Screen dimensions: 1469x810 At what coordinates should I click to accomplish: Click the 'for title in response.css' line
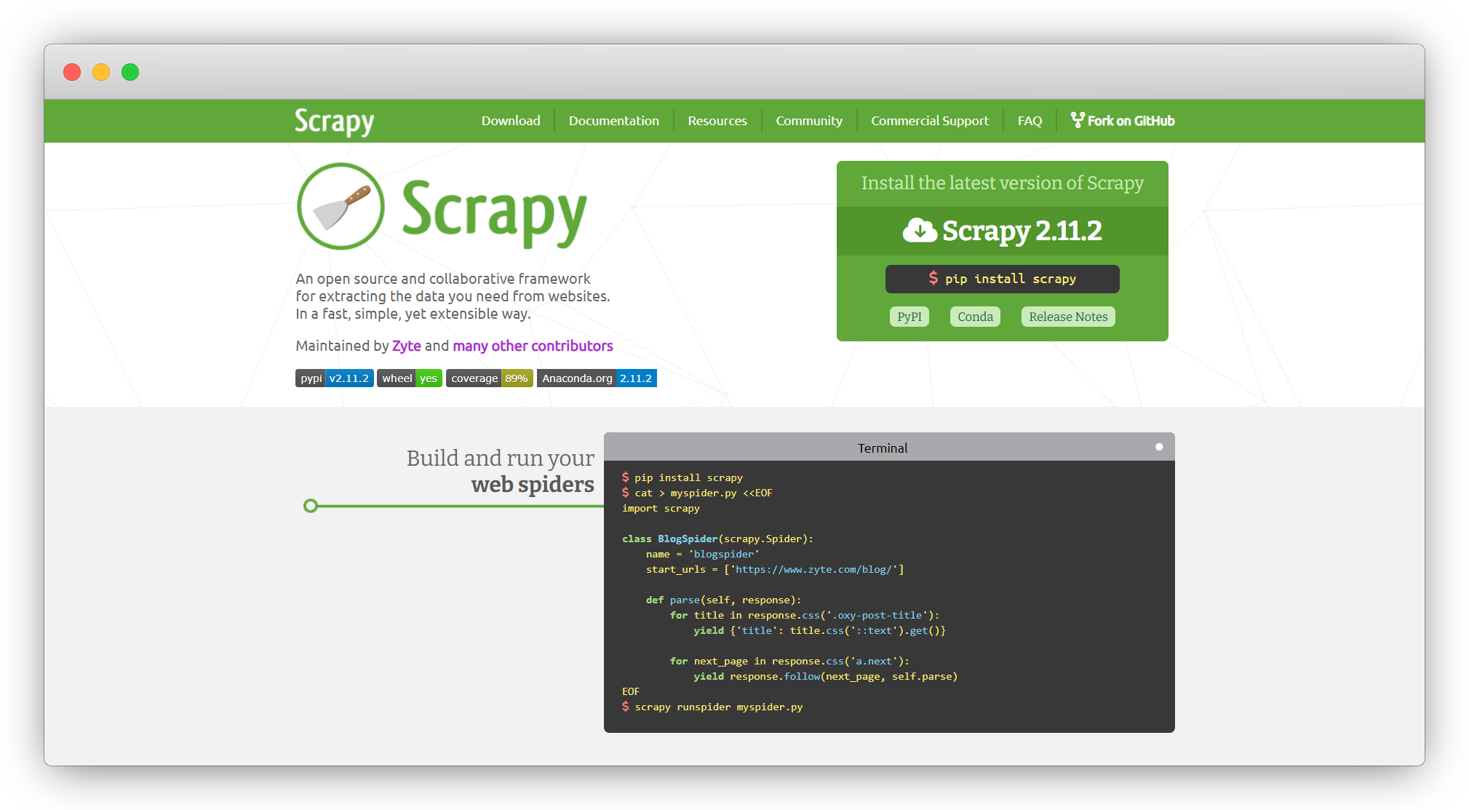tap(805, 615)
